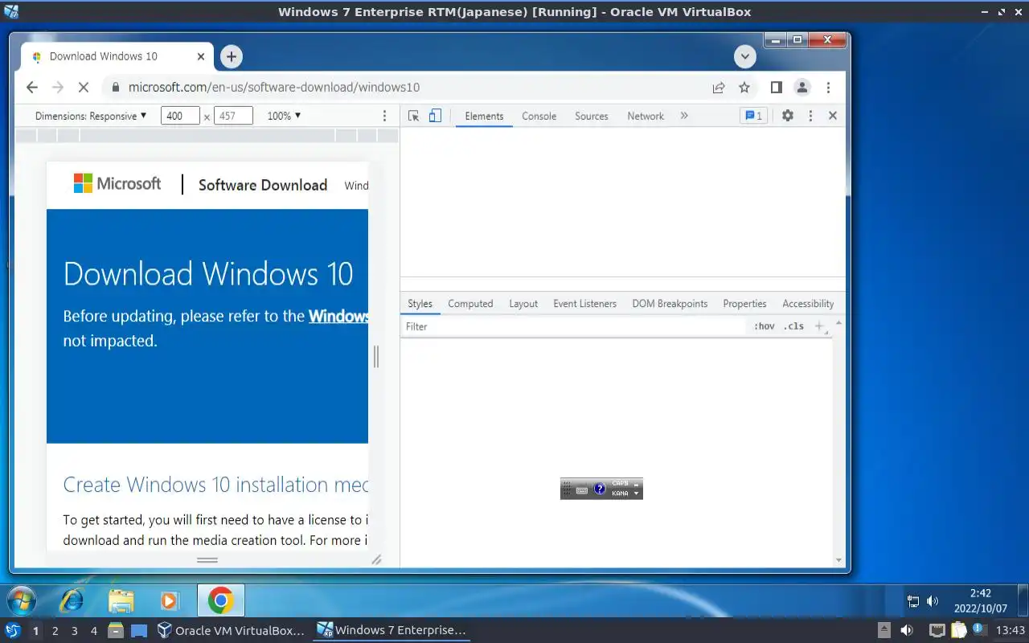
Task: Open the DOM Breakpoints pane tab
Action: (670, 304)
